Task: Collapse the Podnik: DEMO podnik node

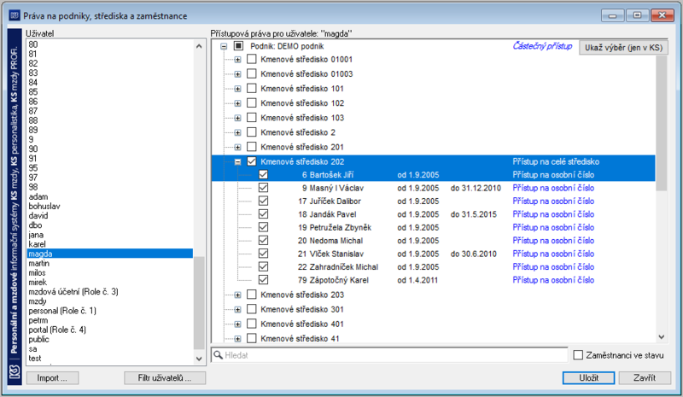Action: 224,46
